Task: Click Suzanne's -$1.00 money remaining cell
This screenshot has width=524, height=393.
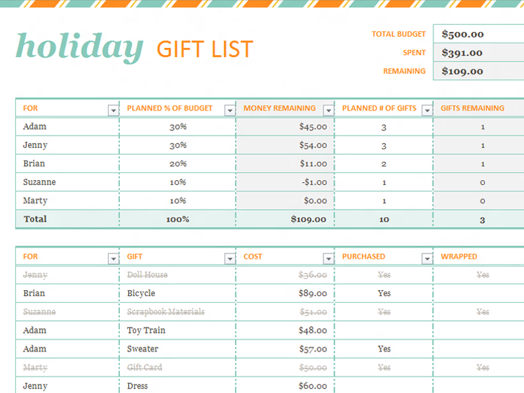Action: pyautogui.click(x=285, y=182)
